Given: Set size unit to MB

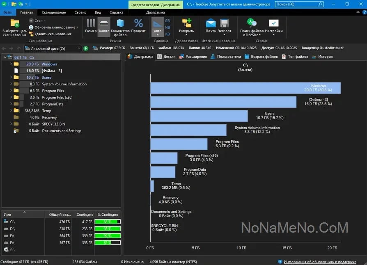Looking at the screenshot, I should 167,27.
